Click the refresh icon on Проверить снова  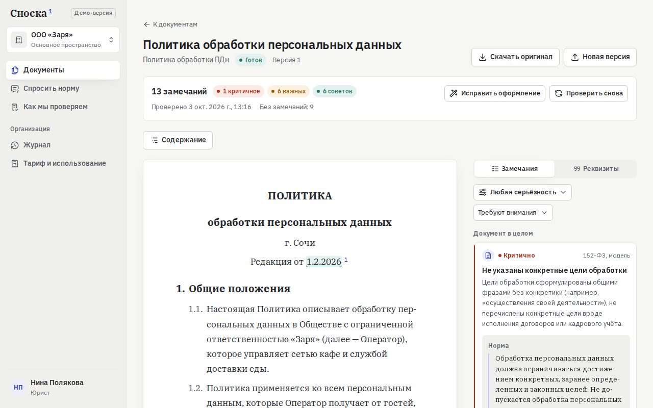(559, 93)
